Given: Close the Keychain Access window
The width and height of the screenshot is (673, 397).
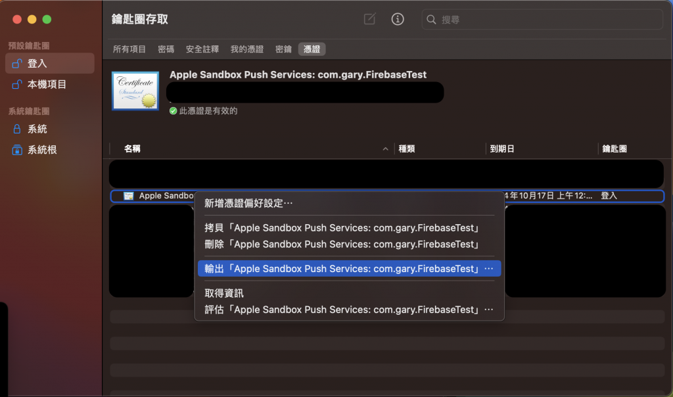Looking at the screenshot, I should pos(17,19).
